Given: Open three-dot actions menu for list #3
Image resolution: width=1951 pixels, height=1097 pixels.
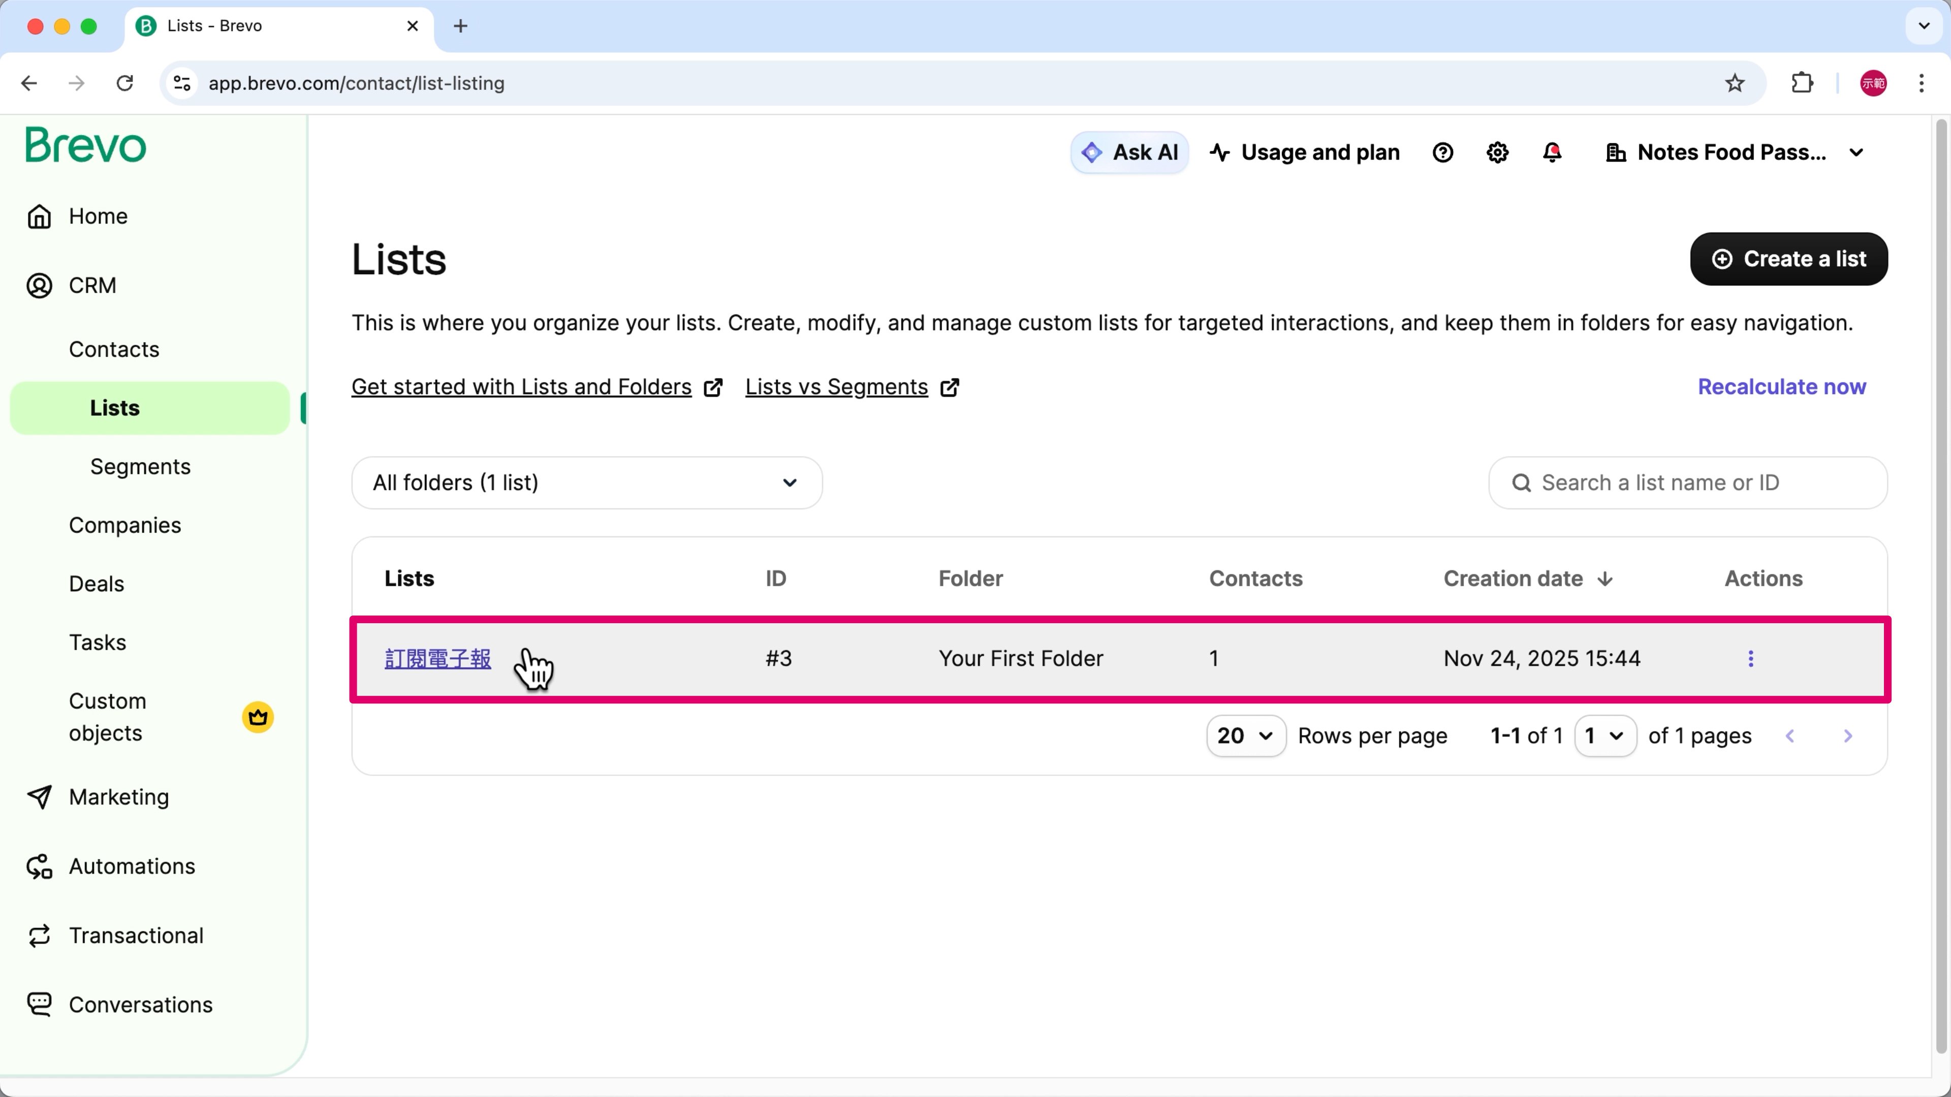Looking at the screenshot, I should (x=1750, y=659).
